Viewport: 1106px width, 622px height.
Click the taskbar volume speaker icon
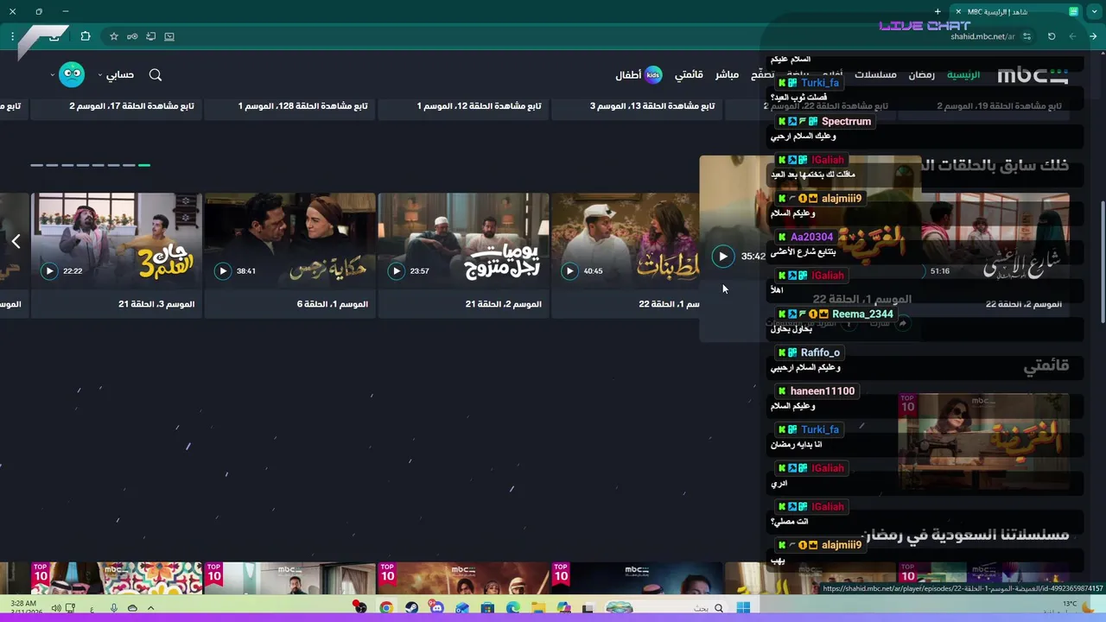(x=56, y=608)
